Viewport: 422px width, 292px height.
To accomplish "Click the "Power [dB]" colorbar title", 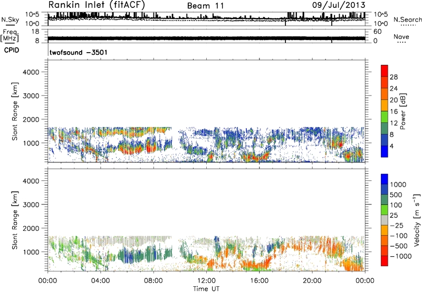I will tap(402, 111).
